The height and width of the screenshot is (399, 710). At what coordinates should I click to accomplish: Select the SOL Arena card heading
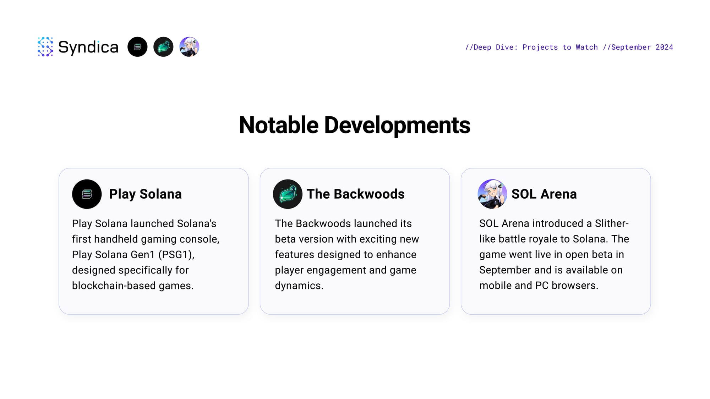(x=544, y=194)
